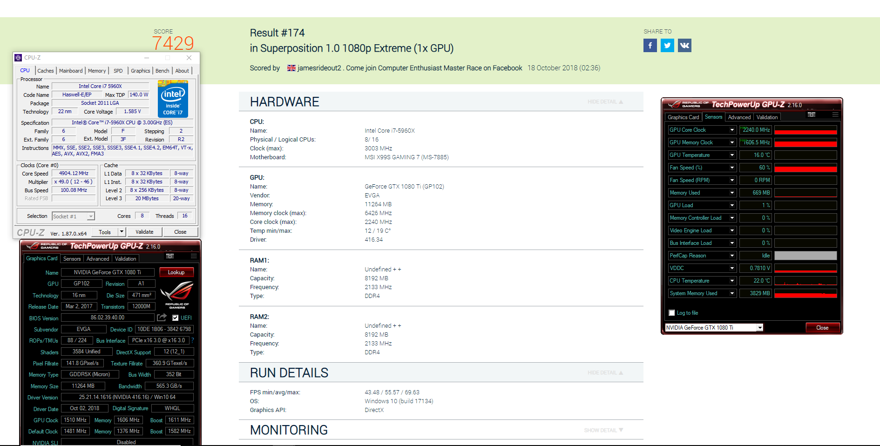Click the GPU name field NVIDIA GeForce GTX 1080 Ti
Viewport: 880px width, 446px height.
[x=108, y=272]
